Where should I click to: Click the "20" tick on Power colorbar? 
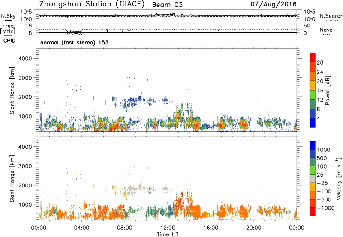[x=320, y=81]
